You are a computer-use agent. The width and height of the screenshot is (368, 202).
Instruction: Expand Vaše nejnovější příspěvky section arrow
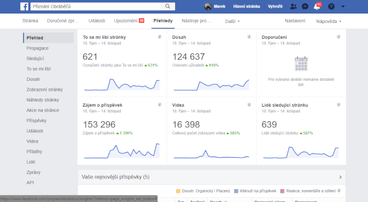coord(340,177)
